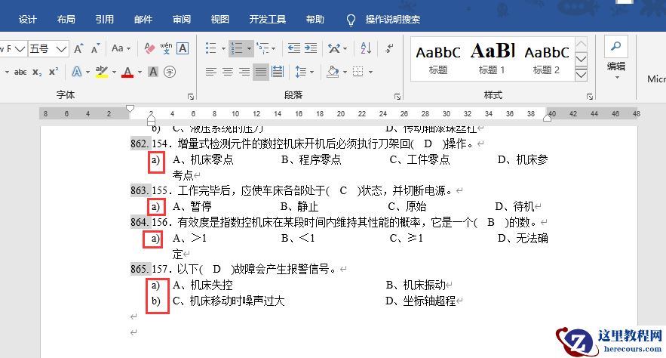
Task: Increase font size with grow font icon
Action: click(x=78, y=49)
